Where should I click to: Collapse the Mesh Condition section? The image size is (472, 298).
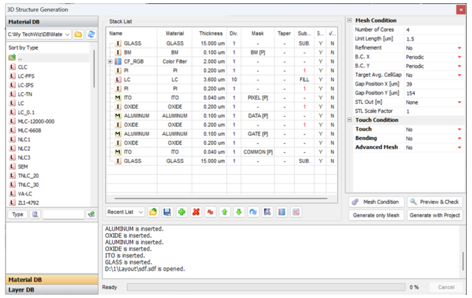coord(350,20)
